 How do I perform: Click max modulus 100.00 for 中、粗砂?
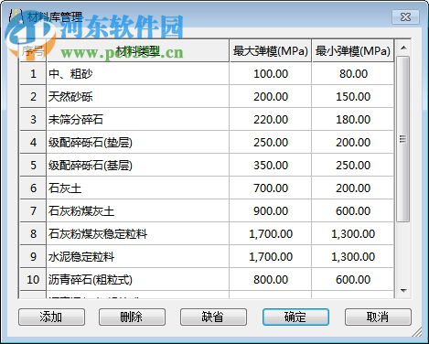[x=271, y=74]
